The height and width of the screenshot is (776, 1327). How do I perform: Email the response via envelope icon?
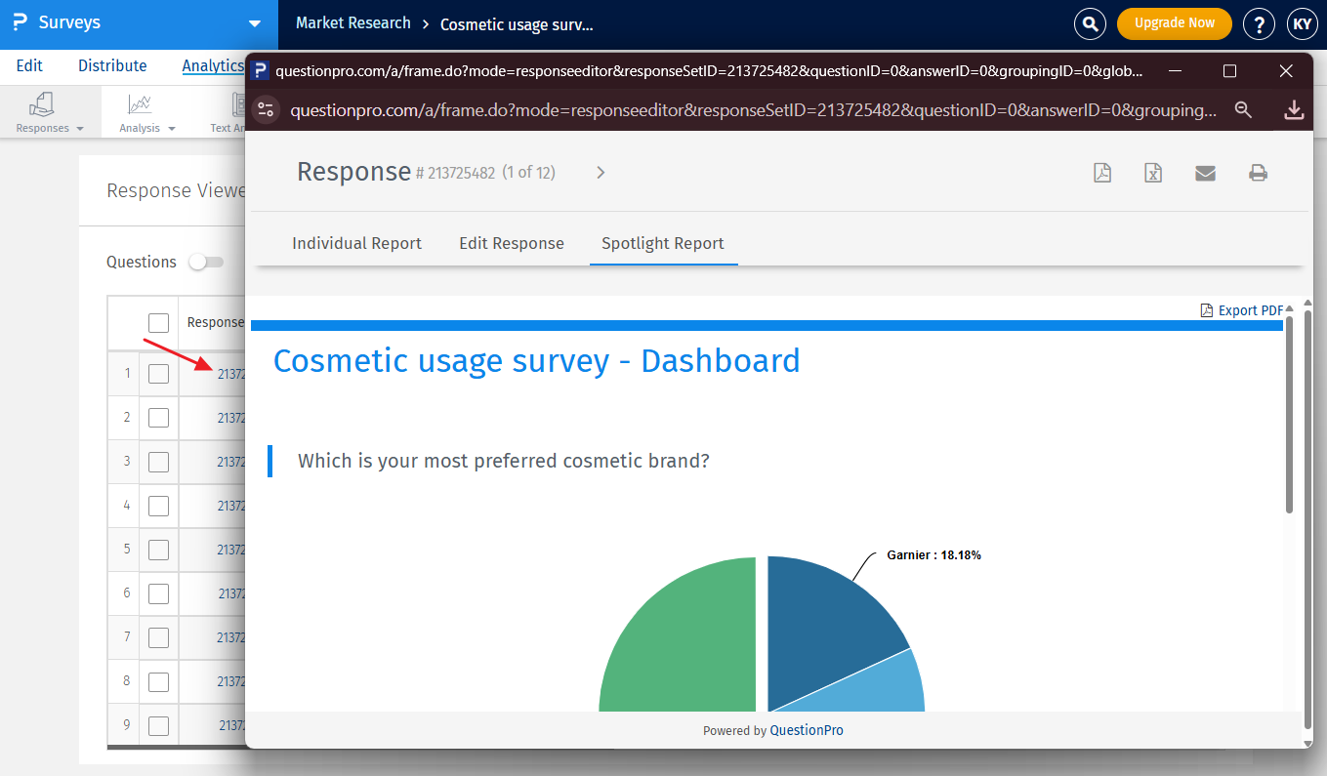click(1205, 173)
